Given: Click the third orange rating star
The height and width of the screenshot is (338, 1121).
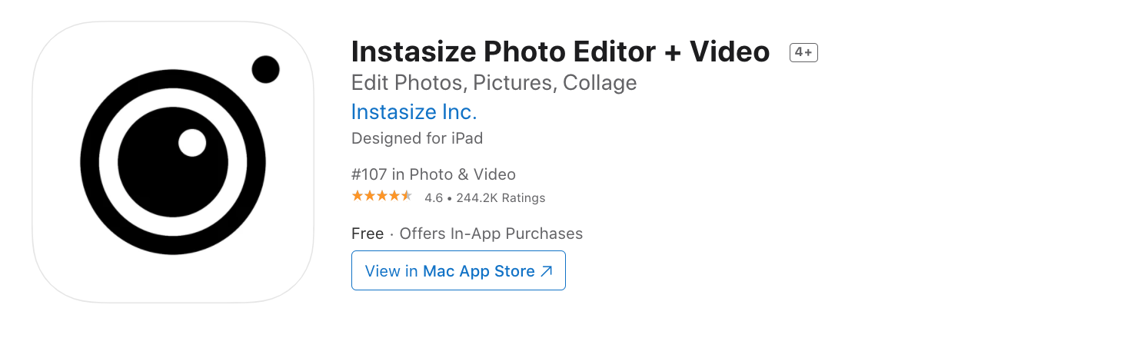Looking at the screenshot, I should coord(382,197).
